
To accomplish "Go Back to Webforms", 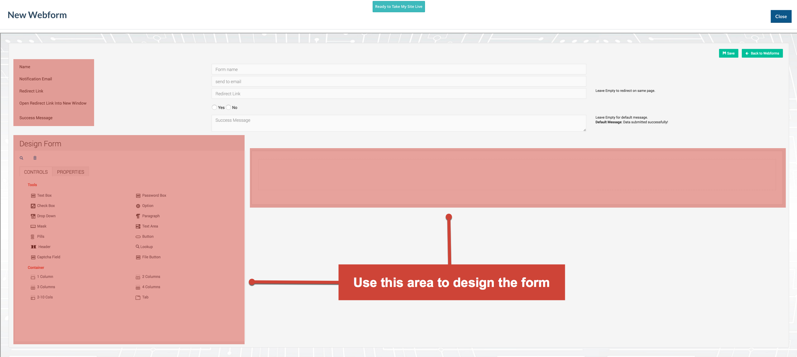I will pyautogui.click(x=762, y=53).
